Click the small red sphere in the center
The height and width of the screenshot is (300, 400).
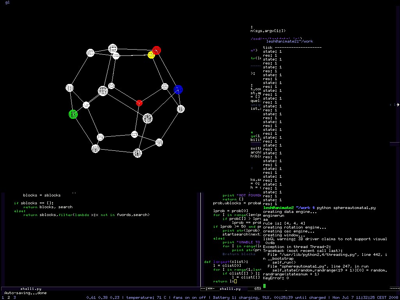coord(139,103)
